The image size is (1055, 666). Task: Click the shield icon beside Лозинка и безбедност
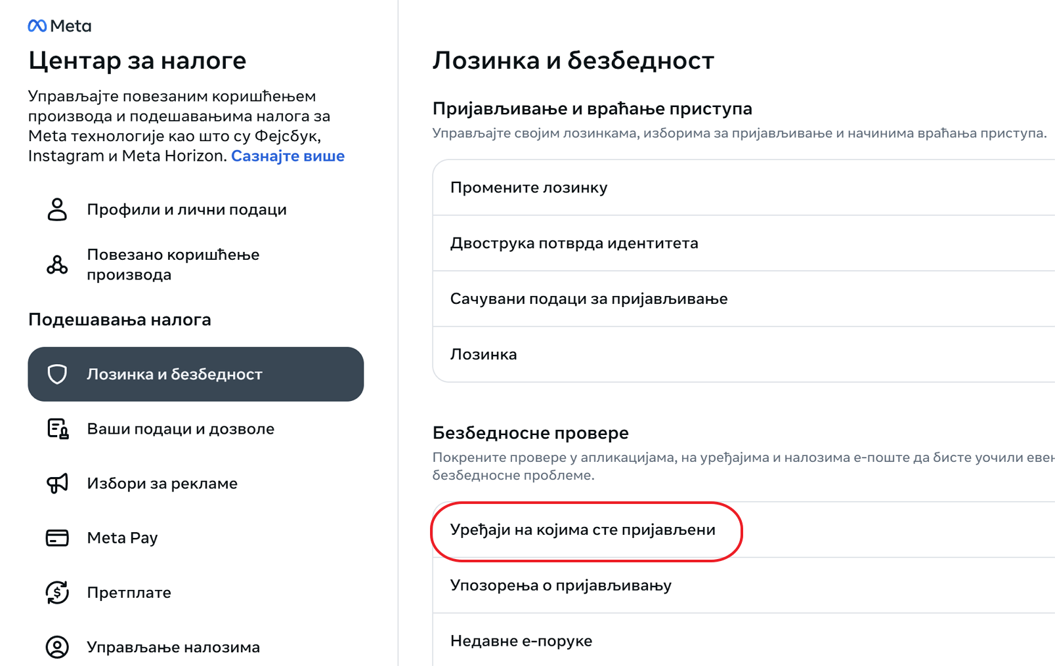coord(57,374)
